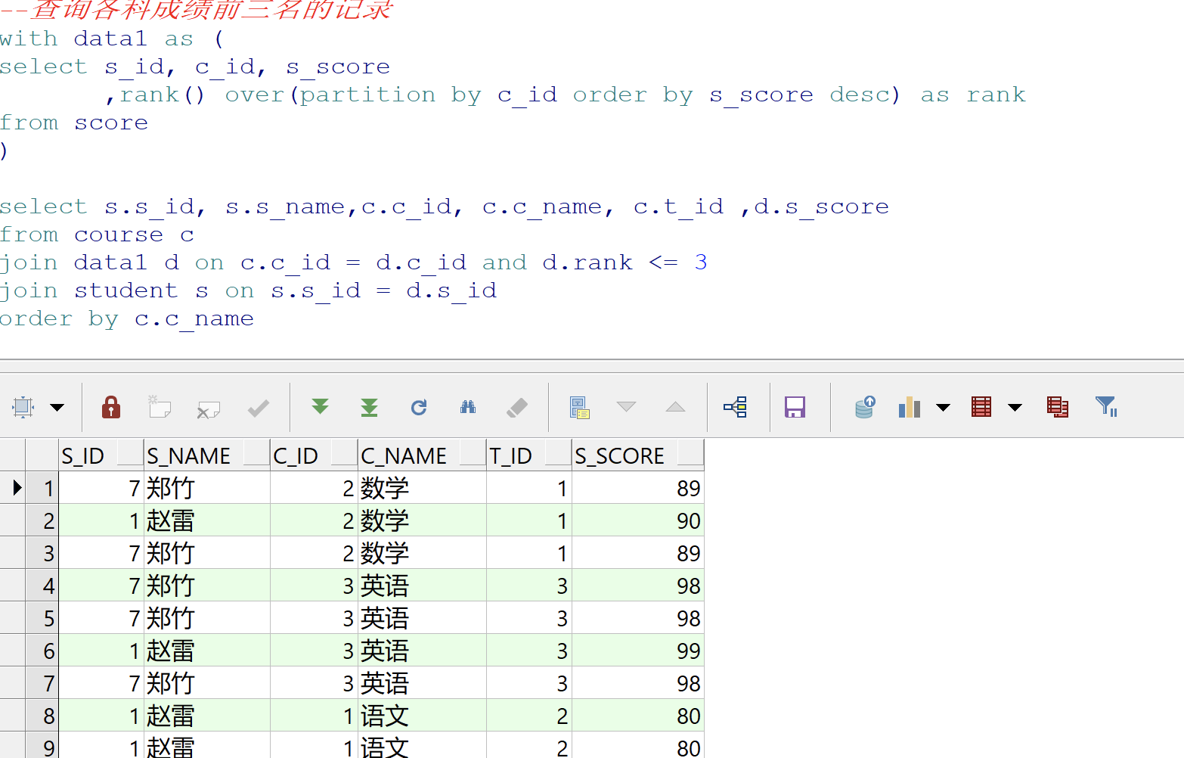Toggle the red padlock edit-lock icon
The width and height of the screenshot is (1184, 758).
click(111, 407)
